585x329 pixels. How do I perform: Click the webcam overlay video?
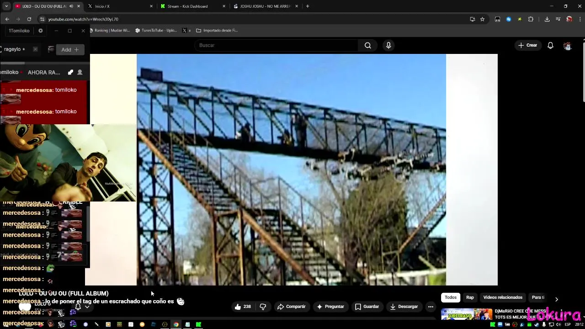[x=68, y=163]
